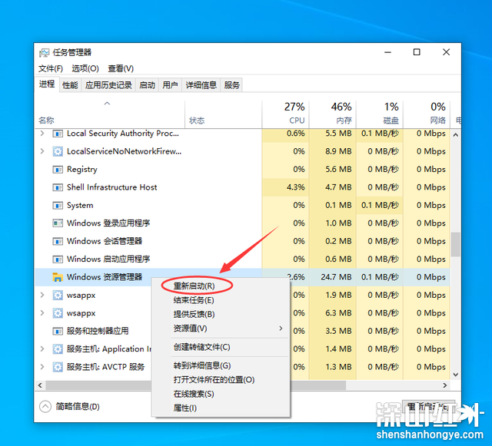Sort by the 网络 column header

coord(427,114)
